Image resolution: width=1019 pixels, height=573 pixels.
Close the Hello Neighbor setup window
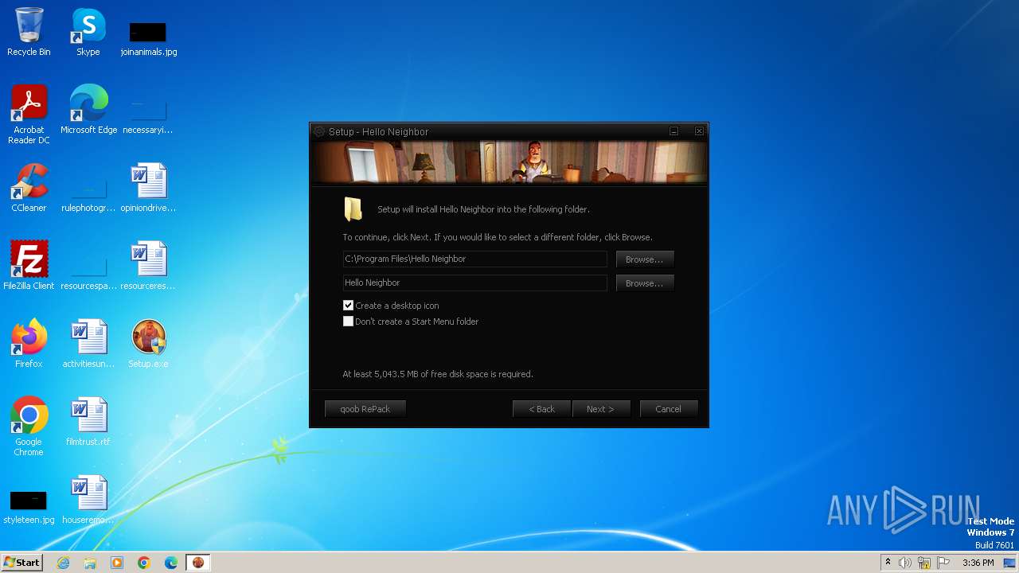(699, 131)
